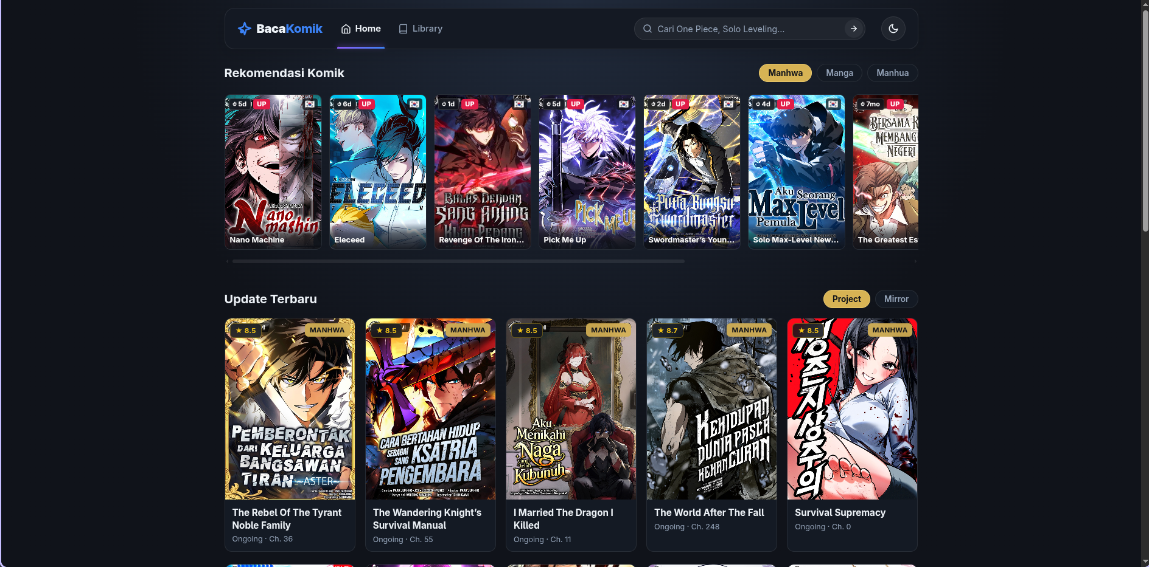This screenshot has width=1149, height=567.
Task: Click the UP badge on Swordmaster's Youngest card
Action: click(x=680, y=104)
